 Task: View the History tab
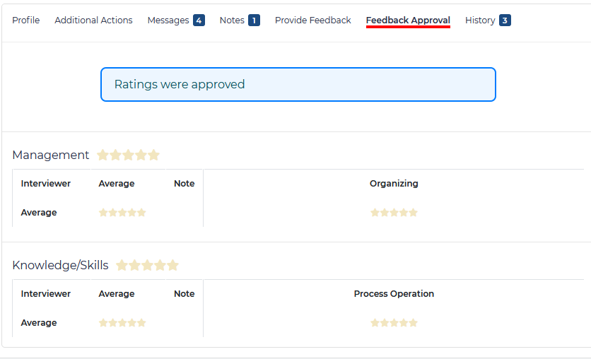coord(480,20)
